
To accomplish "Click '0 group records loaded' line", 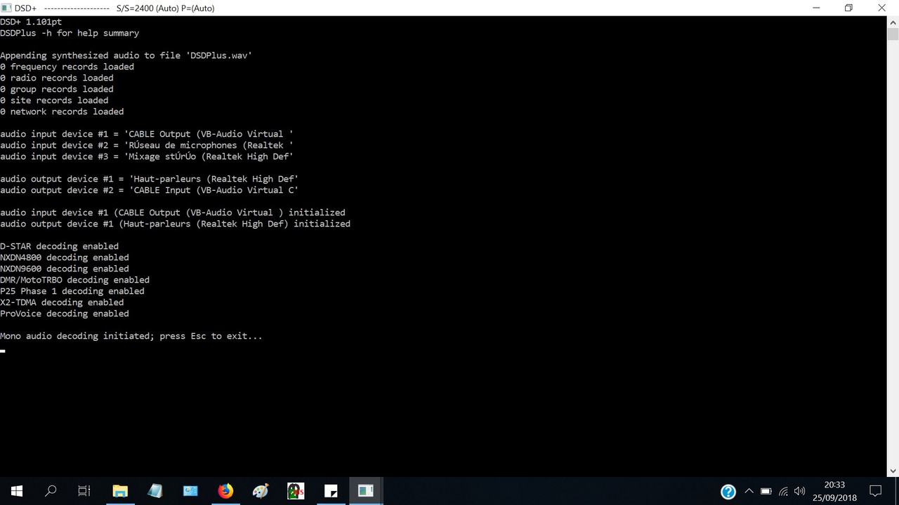I will click(x=57, y=89).
